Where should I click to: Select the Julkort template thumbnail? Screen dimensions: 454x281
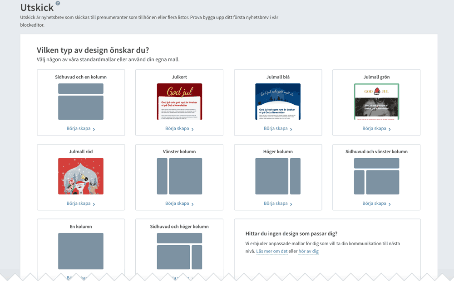[179, 102]
